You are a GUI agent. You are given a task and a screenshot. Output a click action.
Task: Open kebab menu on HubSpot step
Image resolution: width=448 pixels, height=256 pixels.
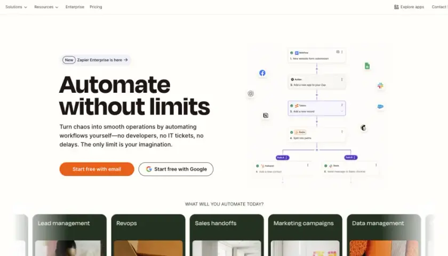point(308,165)
